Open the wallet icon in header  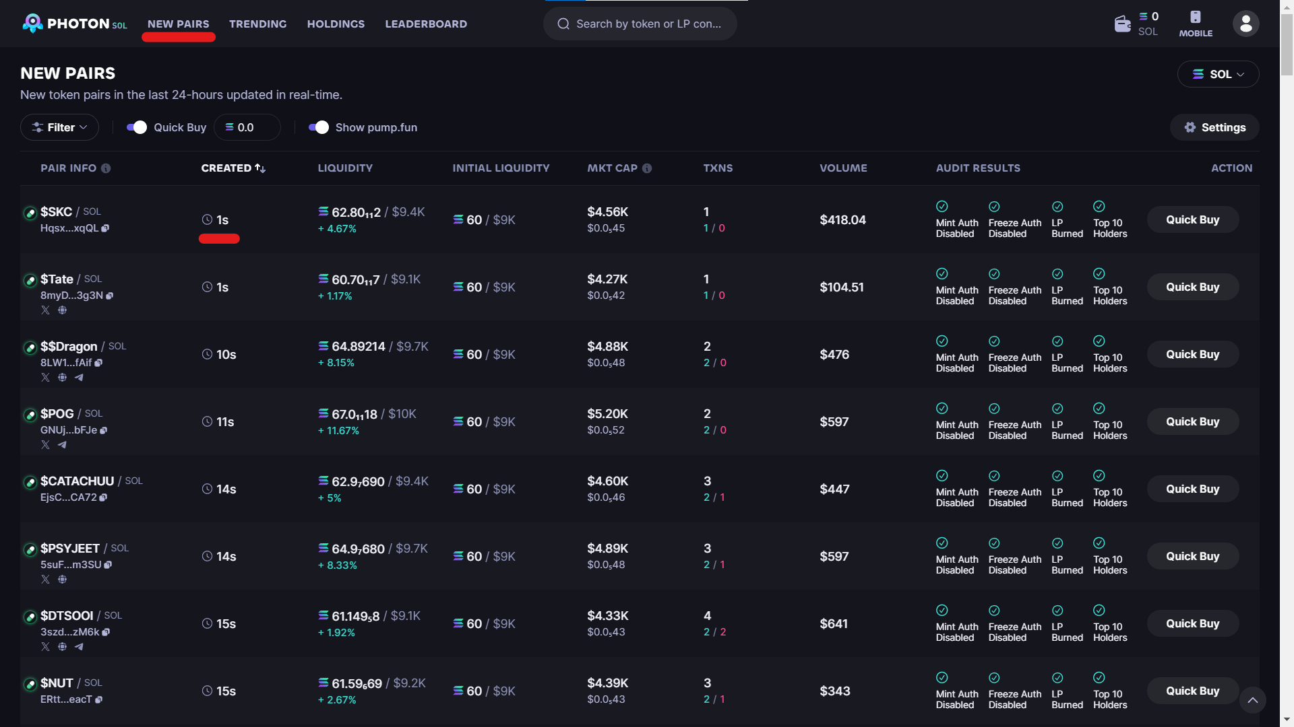click(x=1122, y=24)
